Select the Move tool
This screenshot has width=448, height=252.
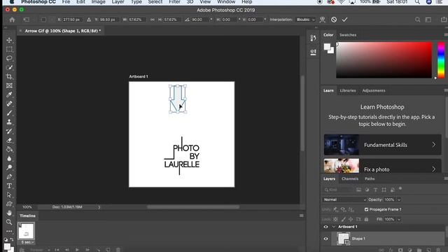[x=9, y=40]
